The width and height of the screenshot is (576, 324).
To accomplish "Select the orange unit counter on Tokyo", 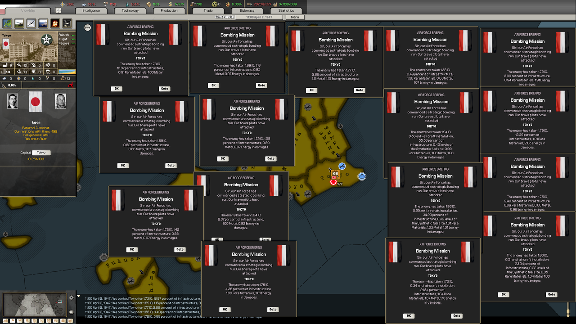I will (x=334, y=174).
